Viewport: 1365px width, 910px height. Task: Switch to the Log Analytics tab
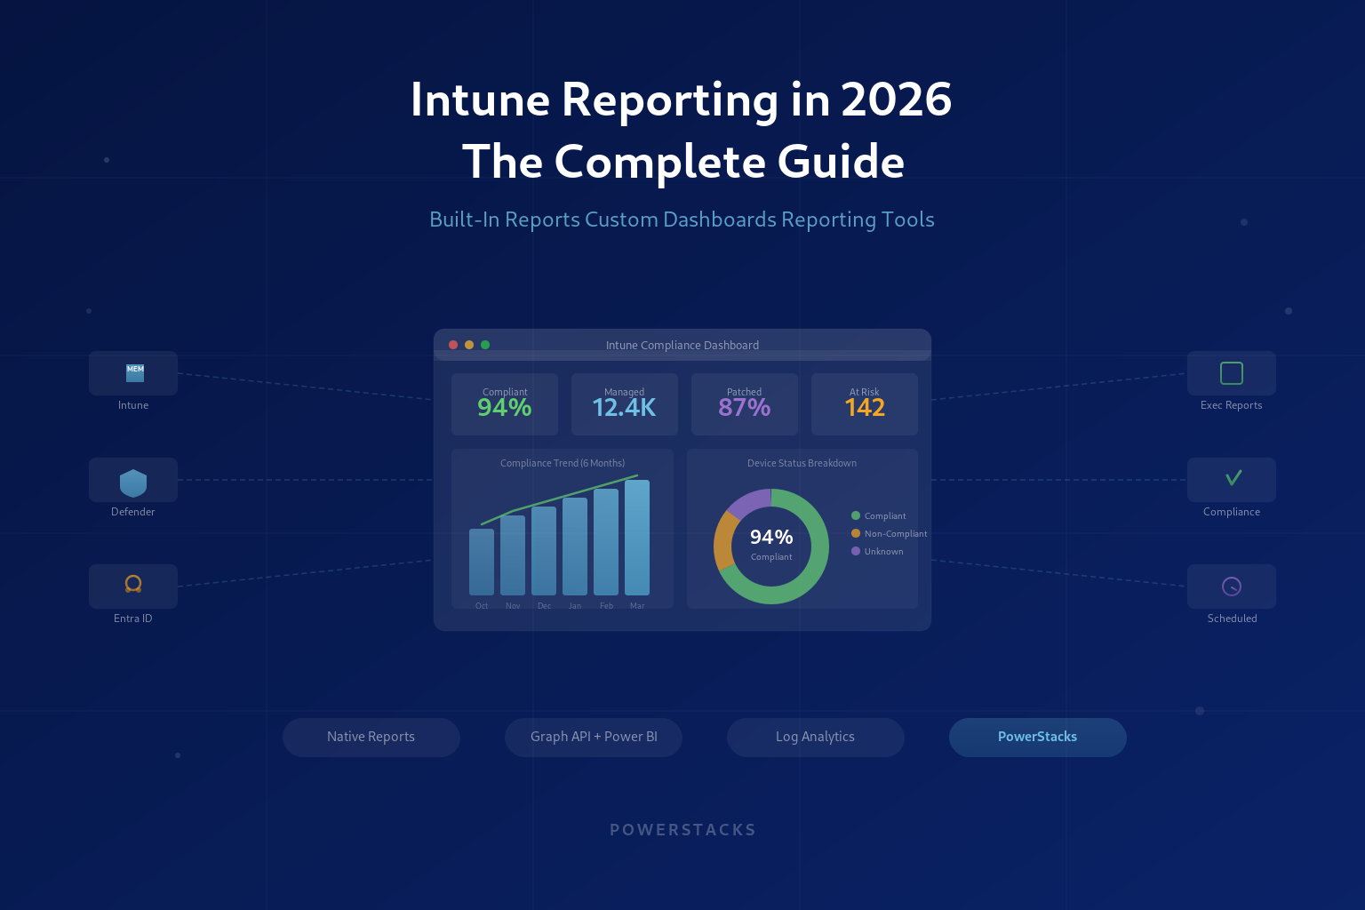(815, 737)
